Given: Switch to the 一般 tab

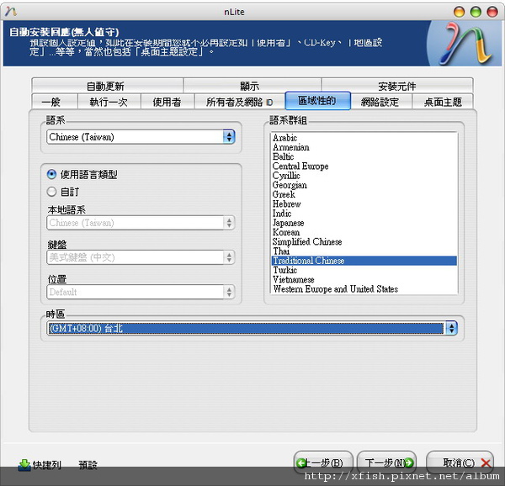Looking at the screenshot, I should pos(55,102).
